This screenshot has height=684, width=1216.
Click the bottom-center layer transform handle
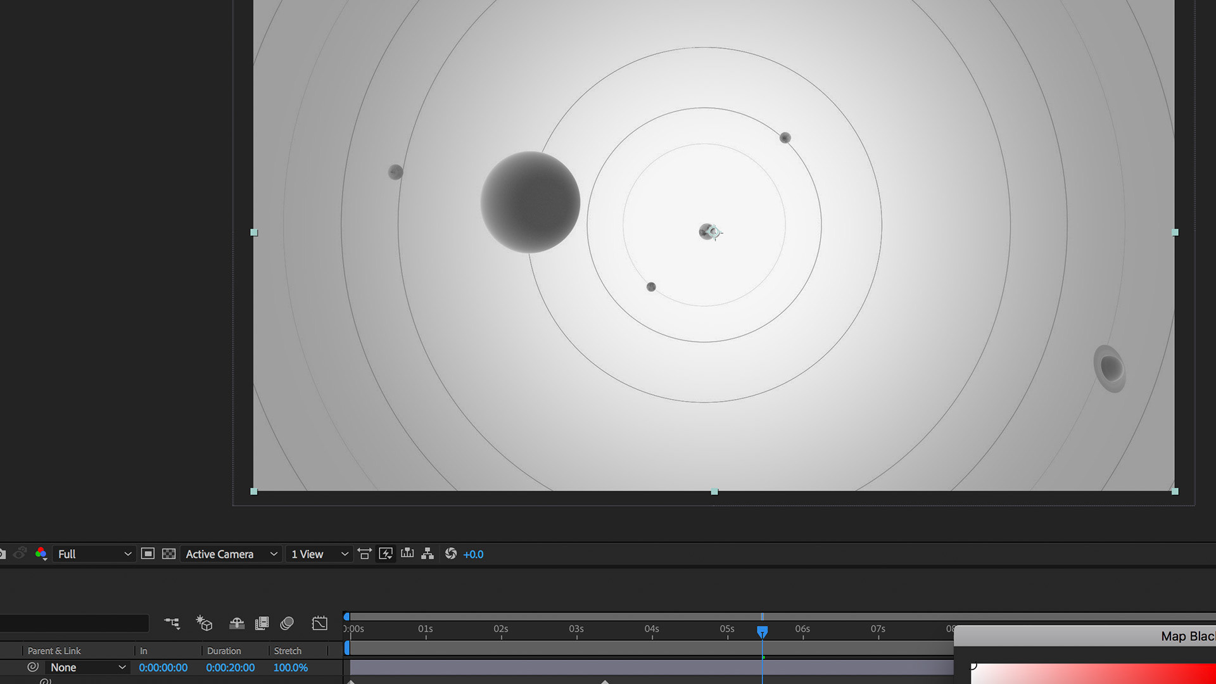click(x=714, y=491)
